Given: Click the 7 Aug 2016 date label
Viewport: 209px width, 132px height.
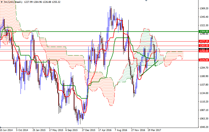Looking at the screenshot, I should click(121, 130).
